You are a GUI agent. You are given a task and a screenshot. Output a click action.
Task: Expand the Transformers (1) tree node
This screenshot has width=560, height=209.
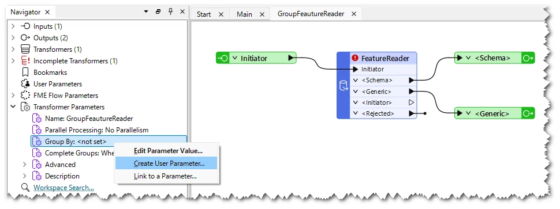[13, 49]
